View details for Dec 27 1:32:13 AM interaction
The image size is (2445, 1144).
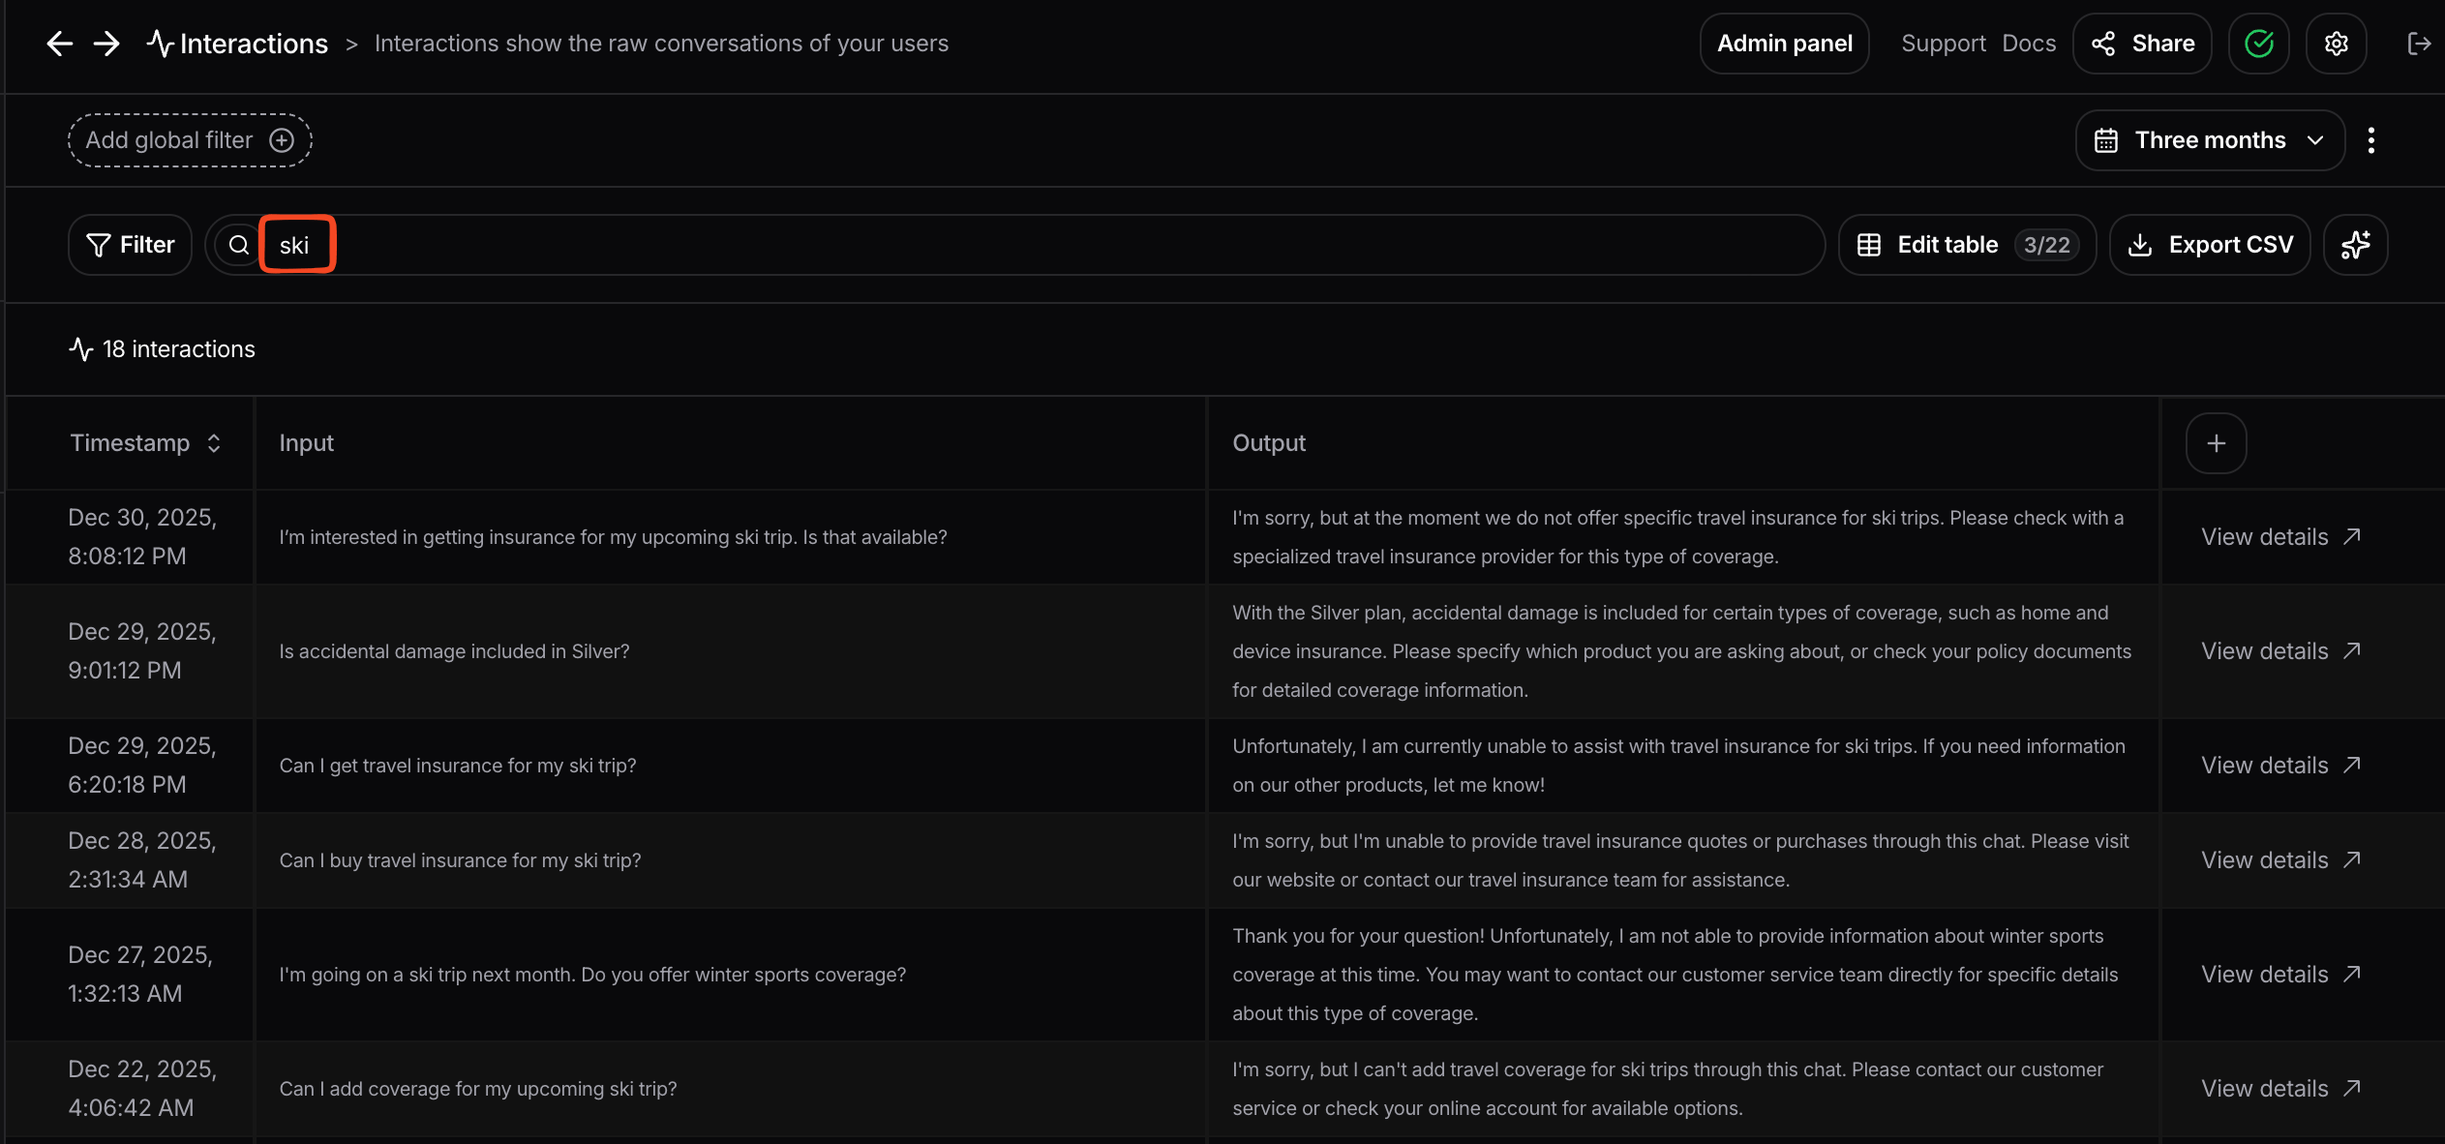click(2281, 975)
